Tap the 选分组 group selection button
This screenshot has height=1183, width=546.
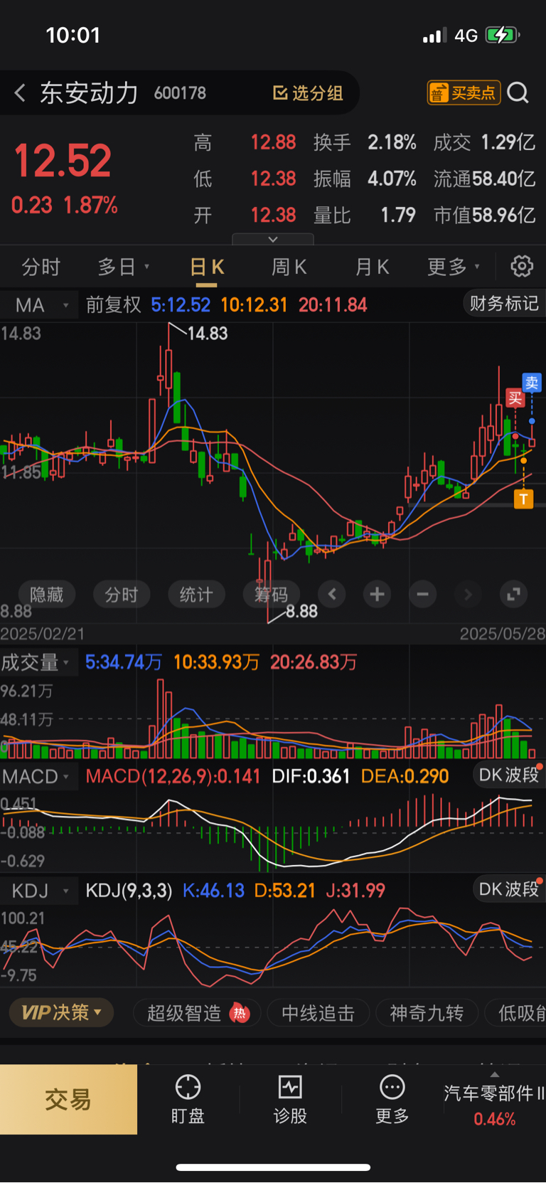308,93
